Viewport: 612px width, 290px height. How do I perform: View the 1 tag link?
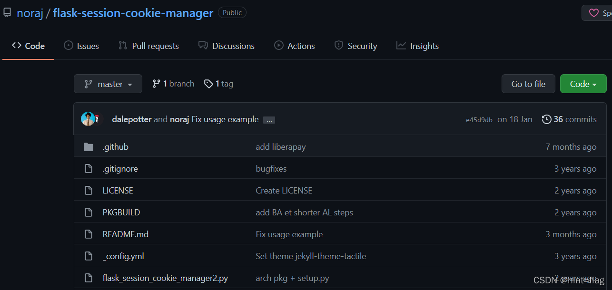pyautogui.click(x=218, y=84)
